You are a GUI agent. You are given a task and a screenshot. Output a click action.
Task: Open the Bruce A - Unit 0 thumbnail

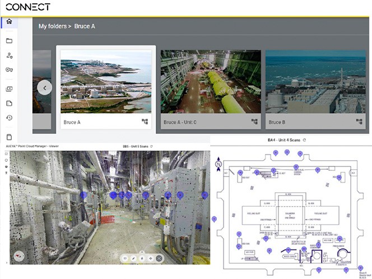pos(211,81)
